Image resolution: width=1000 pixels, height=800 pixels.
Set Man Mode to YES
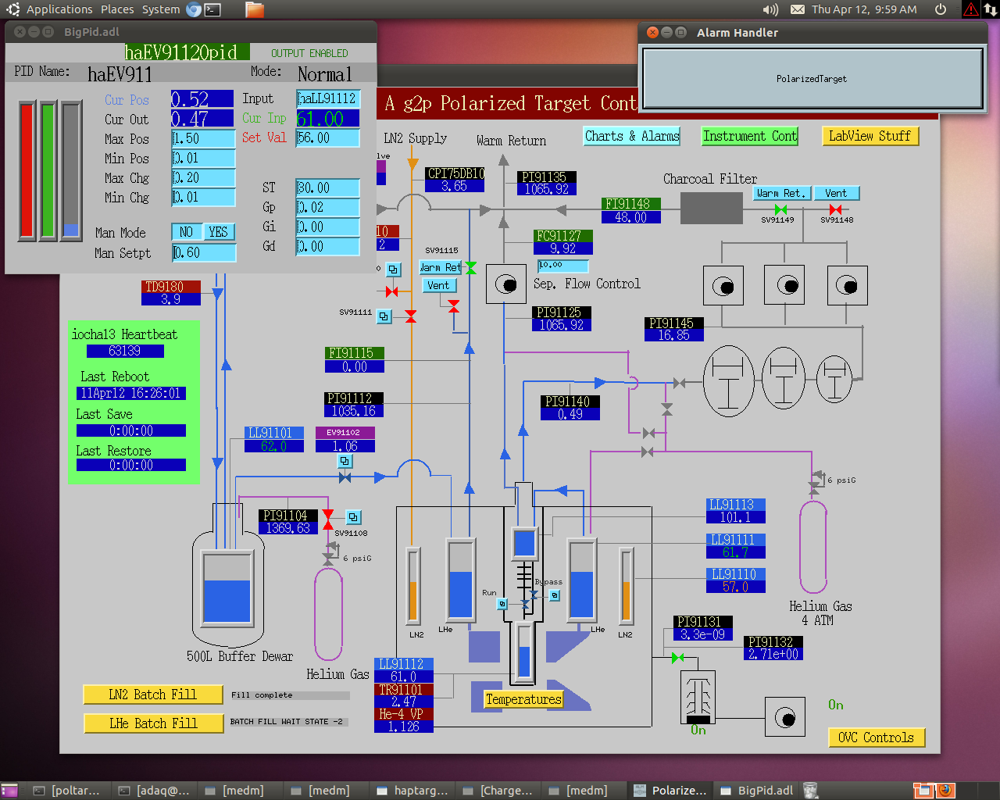click(218, 232)
